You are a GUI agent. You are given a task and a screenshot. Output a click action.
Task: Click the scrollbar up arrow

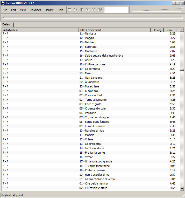182,30
